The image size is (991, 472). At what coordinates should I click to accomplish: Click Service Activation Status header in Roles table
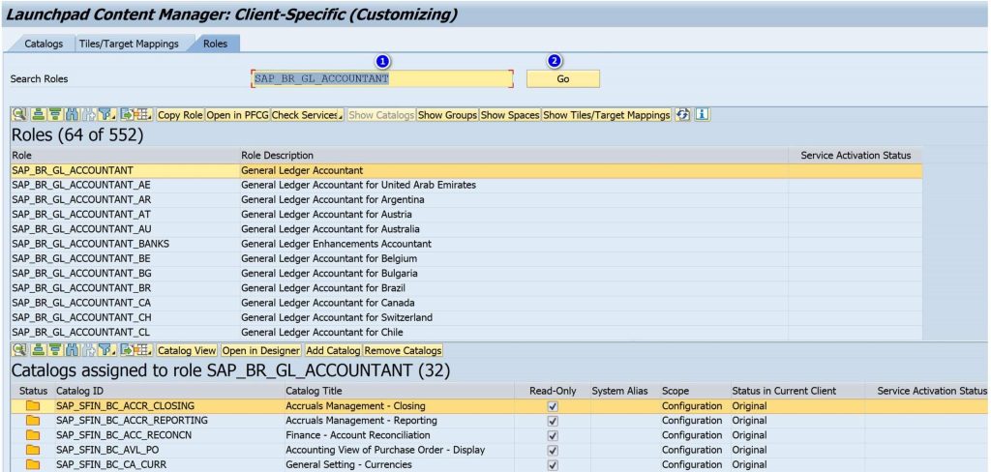pos(856,156)
